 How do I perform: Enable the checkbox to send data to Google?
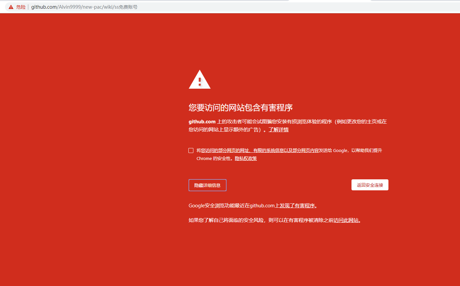(191, 150)
